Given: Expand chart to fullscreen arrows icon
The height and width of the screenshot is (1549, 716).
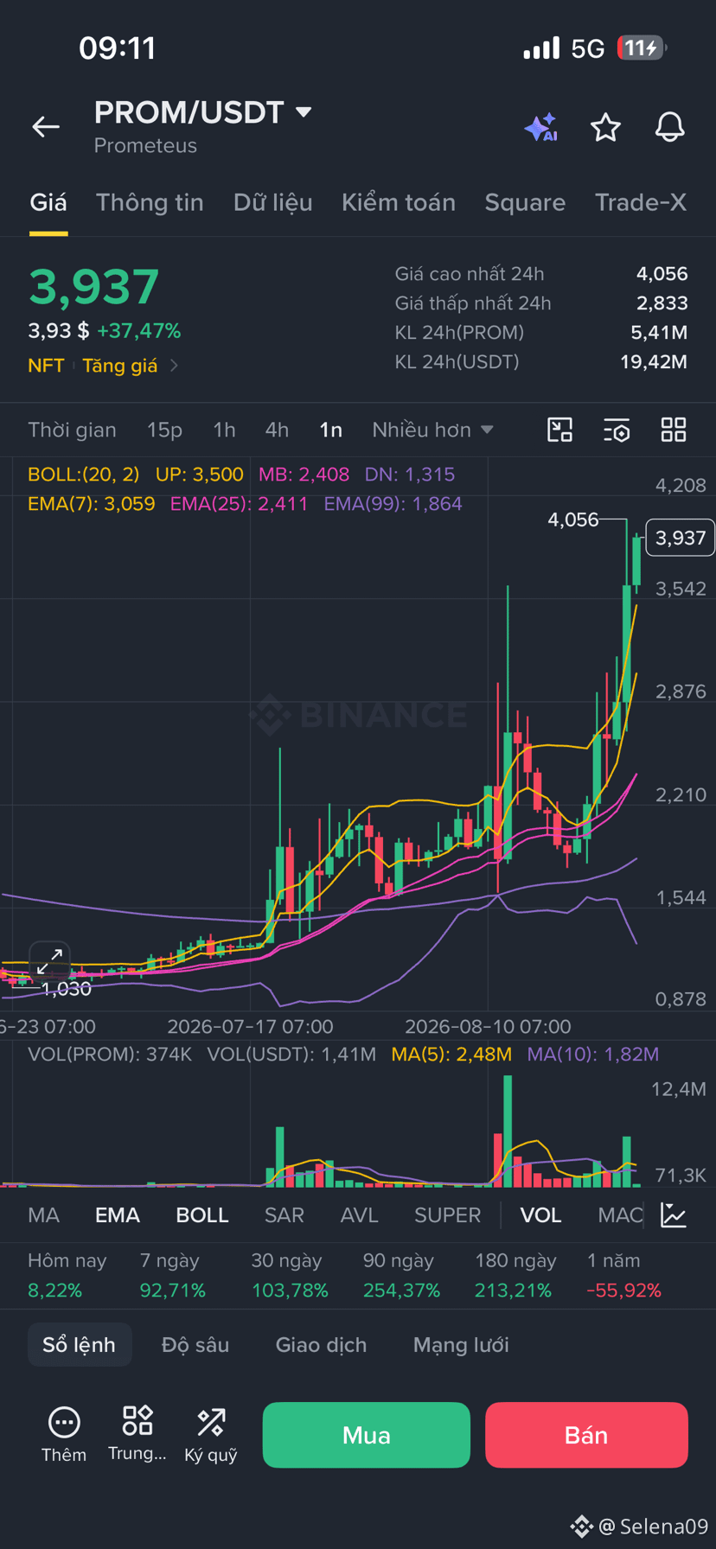Looking at the screenshot, I should click(x=49, y=960).
